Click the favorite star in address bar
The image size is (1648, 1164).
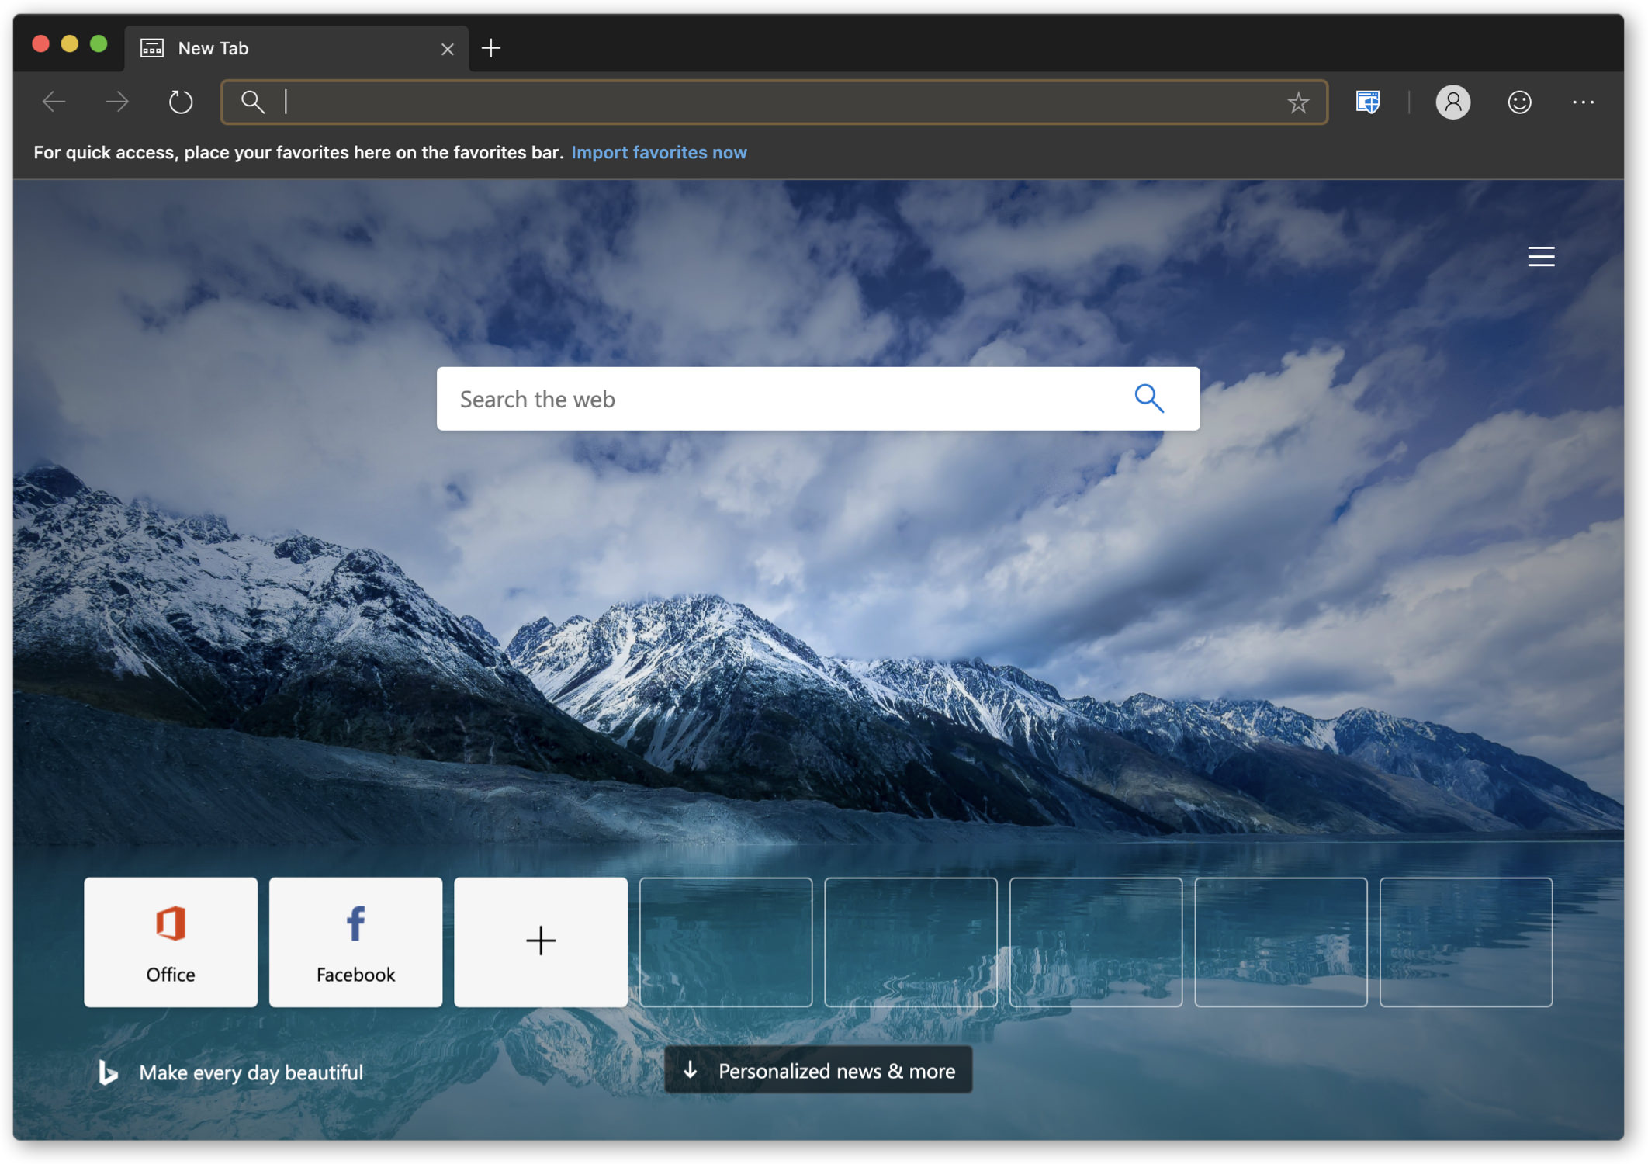[x=1297, y=102]
